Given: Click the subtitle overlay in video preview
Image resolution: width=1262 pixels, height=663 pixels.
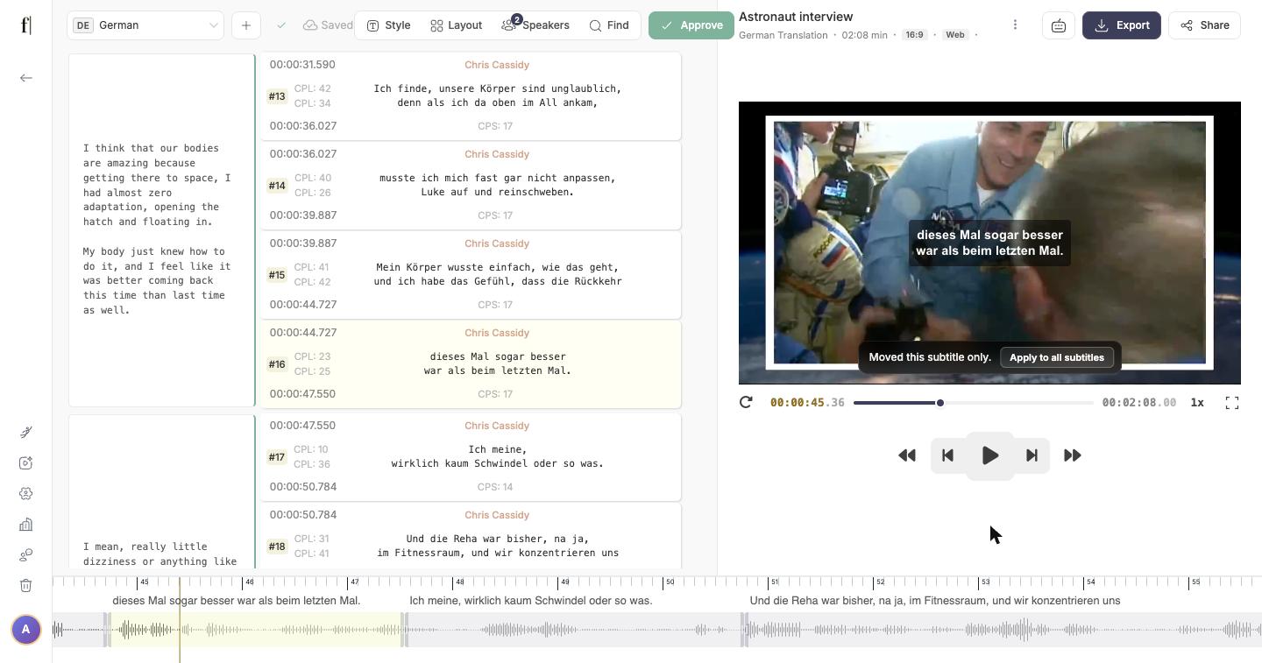Looking at the screenshot, I should pyautogui.click(x=989, y=243).
